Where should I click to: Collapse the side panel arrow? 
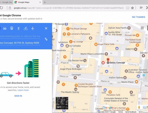(x=54, y=28)
